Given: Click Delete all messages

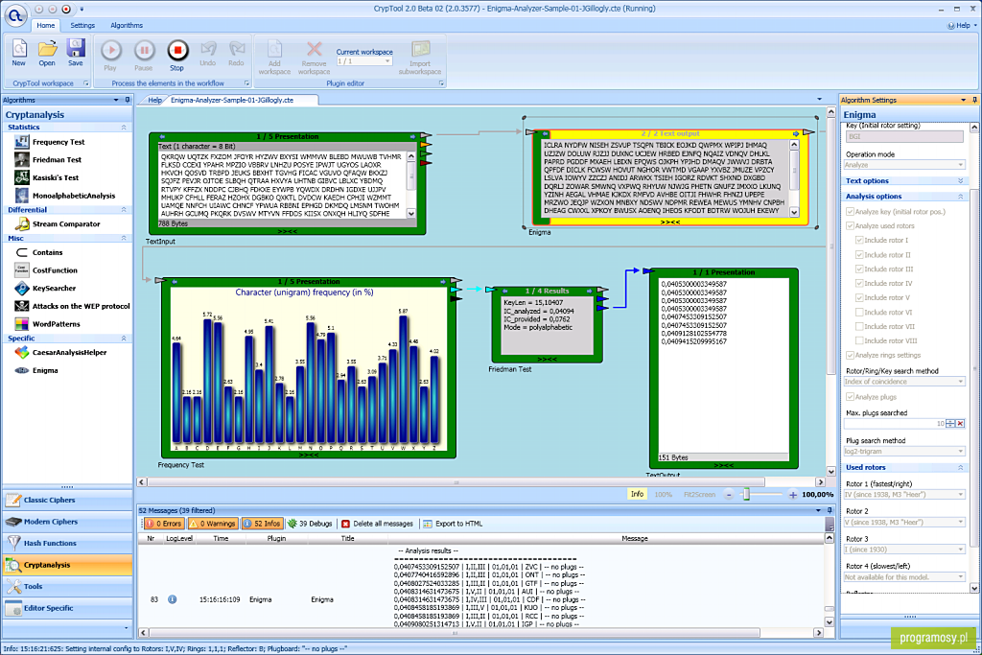Looking at the screenshot, I should [377, 524].
